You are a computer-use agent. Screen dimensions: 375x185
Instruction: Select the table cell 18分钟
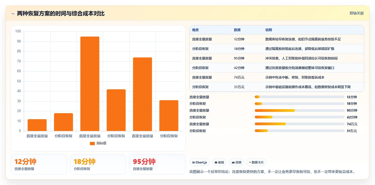(x=239, y=49)
